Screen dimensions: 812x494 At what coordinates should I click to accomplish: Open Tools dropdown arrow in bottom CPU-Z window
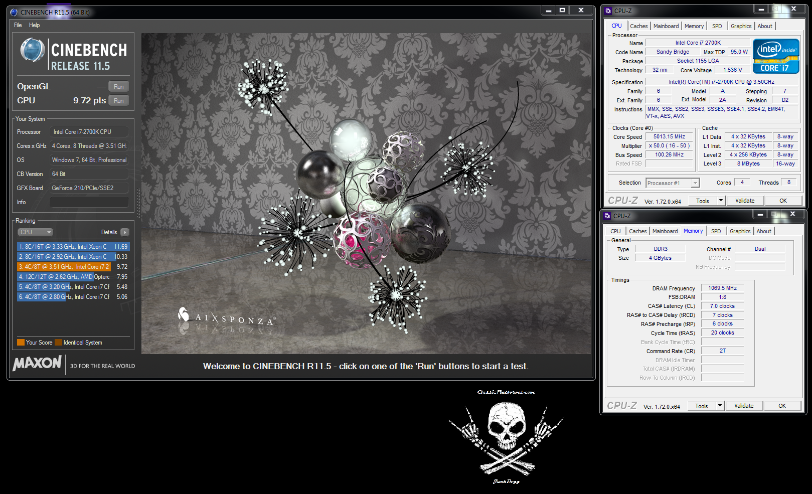tap(720, 406)
